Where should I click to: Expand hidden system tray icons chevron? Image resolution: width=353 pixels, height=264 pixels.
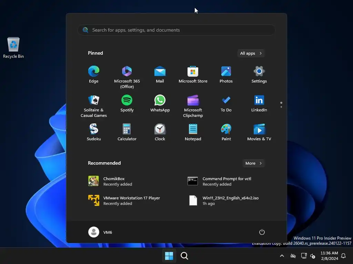(282, 256)
